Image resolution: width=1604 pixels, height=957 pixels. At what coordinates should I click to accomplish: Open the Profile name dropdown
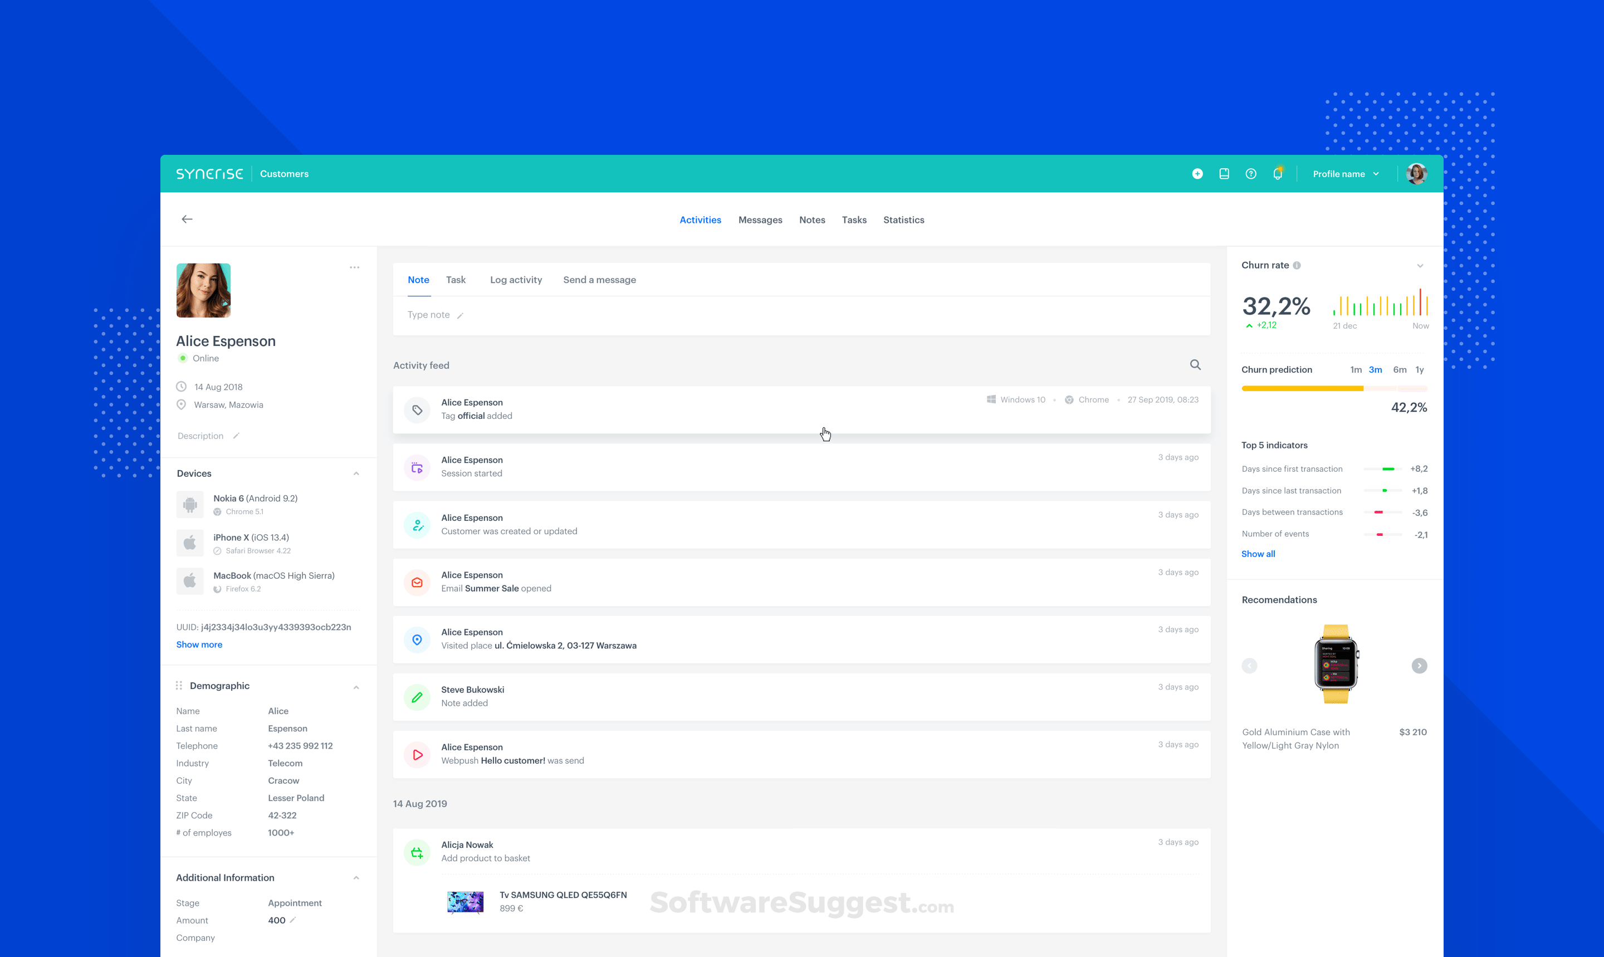(1346, 173)
